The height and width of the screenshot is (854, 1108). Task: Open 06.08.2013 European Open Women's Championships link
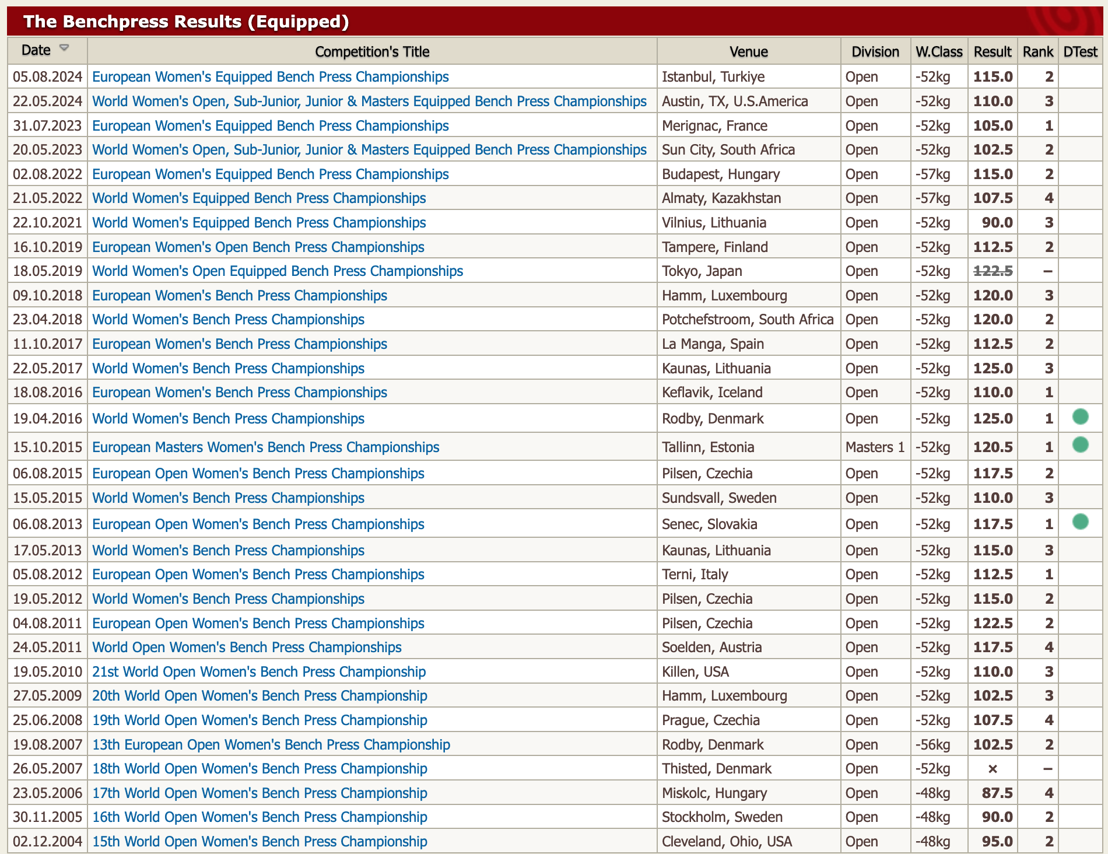point(258,524)
